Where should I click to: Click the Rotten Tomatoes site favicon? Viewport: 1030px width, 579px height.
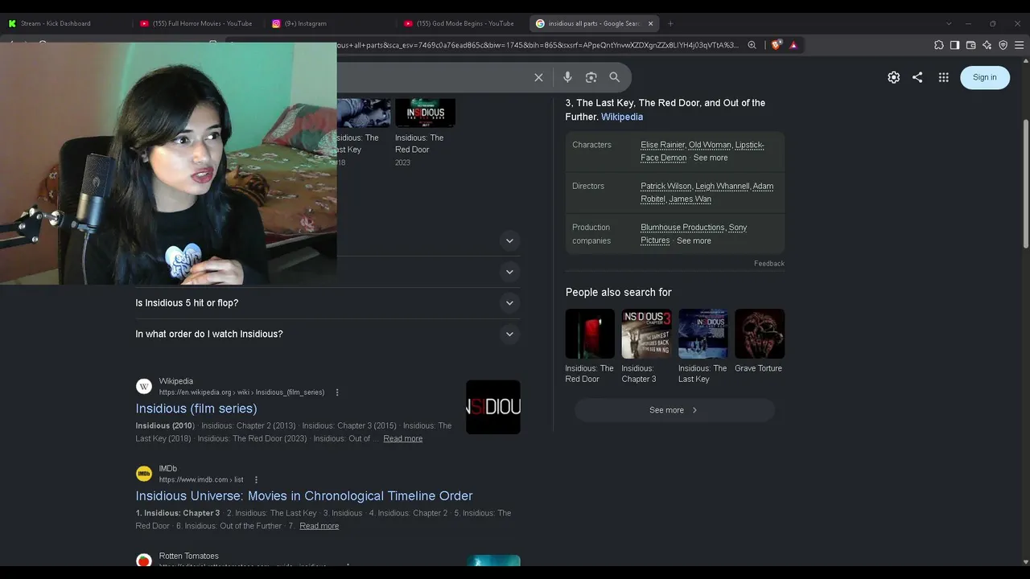[x=144, y=561]
